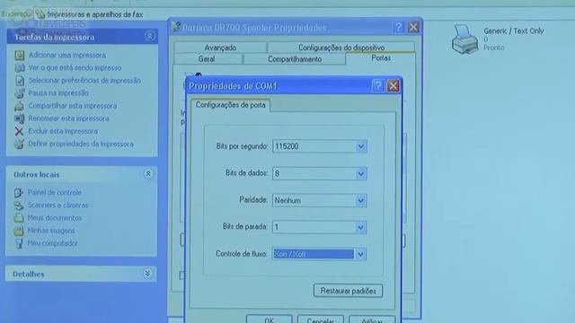This screenshot has width=575, height=323.
Task: Click the Selecionar preferências de impressão icon
Action: [x=20, y=81]
